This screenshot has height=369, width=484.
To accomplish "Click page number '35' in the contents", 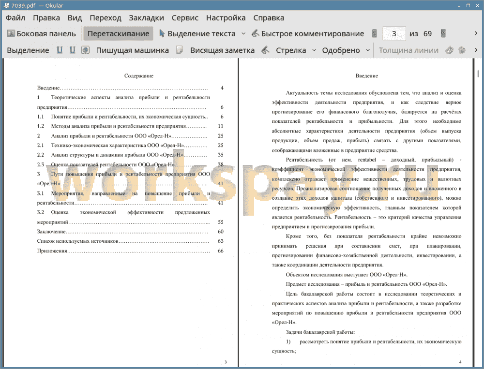I will pos(220,155).
